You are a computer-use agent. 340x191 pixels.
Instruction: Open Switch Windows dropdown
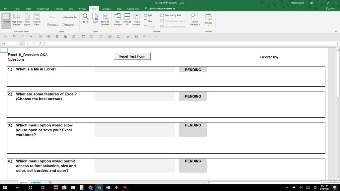click(195, 24)
